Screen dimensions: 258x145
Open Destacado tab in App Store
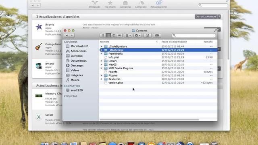pyautogui.click(x=95, y=4)
